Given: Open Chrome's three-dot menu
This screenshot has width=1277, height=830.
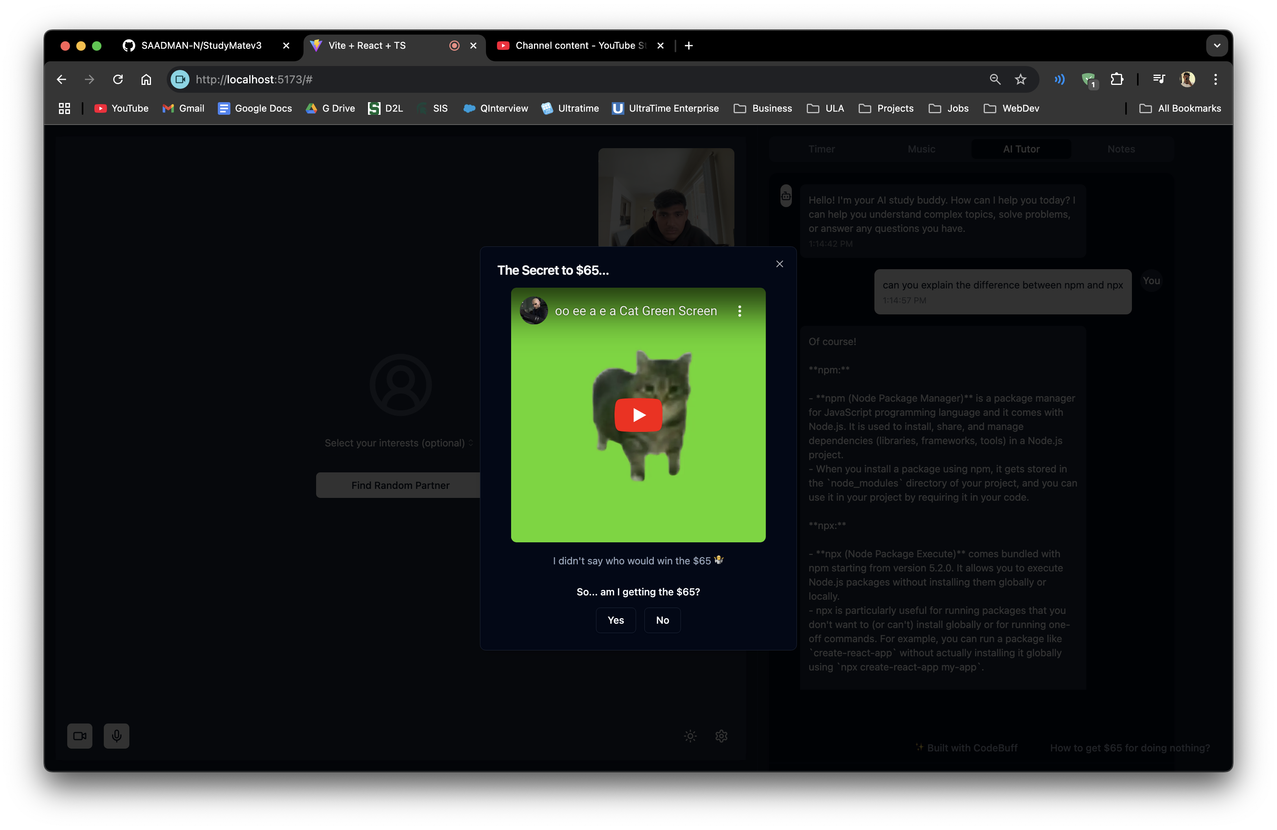Looking at the screenshot, I should (x=1215, y=79).
